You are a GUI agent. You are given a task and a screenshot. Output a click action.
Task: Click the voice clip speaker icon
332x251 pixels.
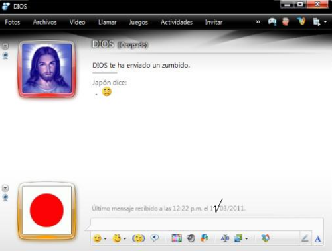[x=154, y=238]
